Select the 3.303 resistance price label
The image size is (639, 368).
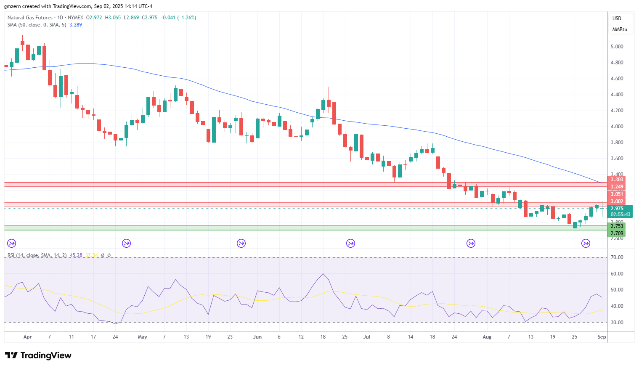pos(617,180)
